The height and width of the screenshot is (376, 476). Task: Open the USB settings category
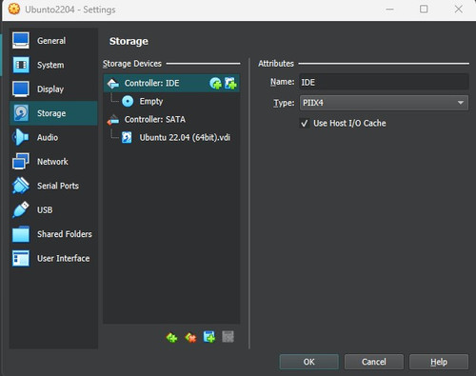[53, 209]
